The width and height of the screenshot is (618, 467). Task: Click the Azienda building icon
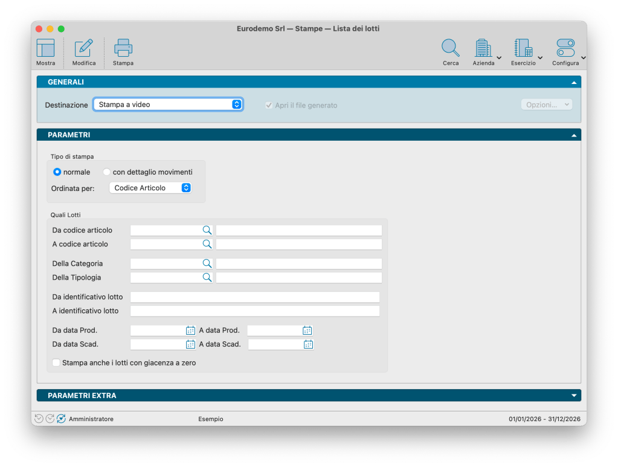tap(483, 48)
